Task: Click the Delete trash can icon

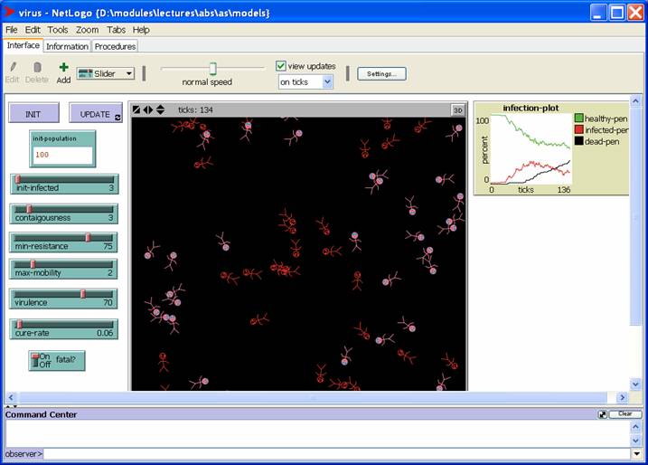Action: tap(37, 67)
